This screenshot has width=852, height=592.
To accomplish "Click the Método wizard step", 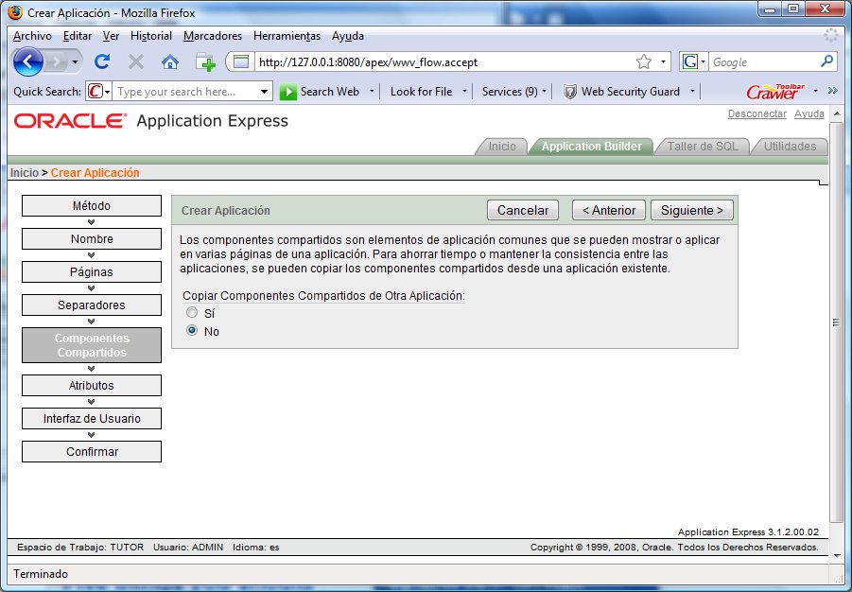I will tap(92, 206).
